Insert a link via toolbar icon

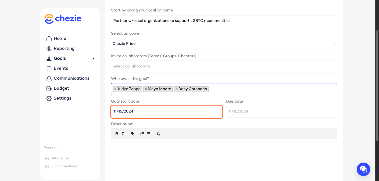133,134
